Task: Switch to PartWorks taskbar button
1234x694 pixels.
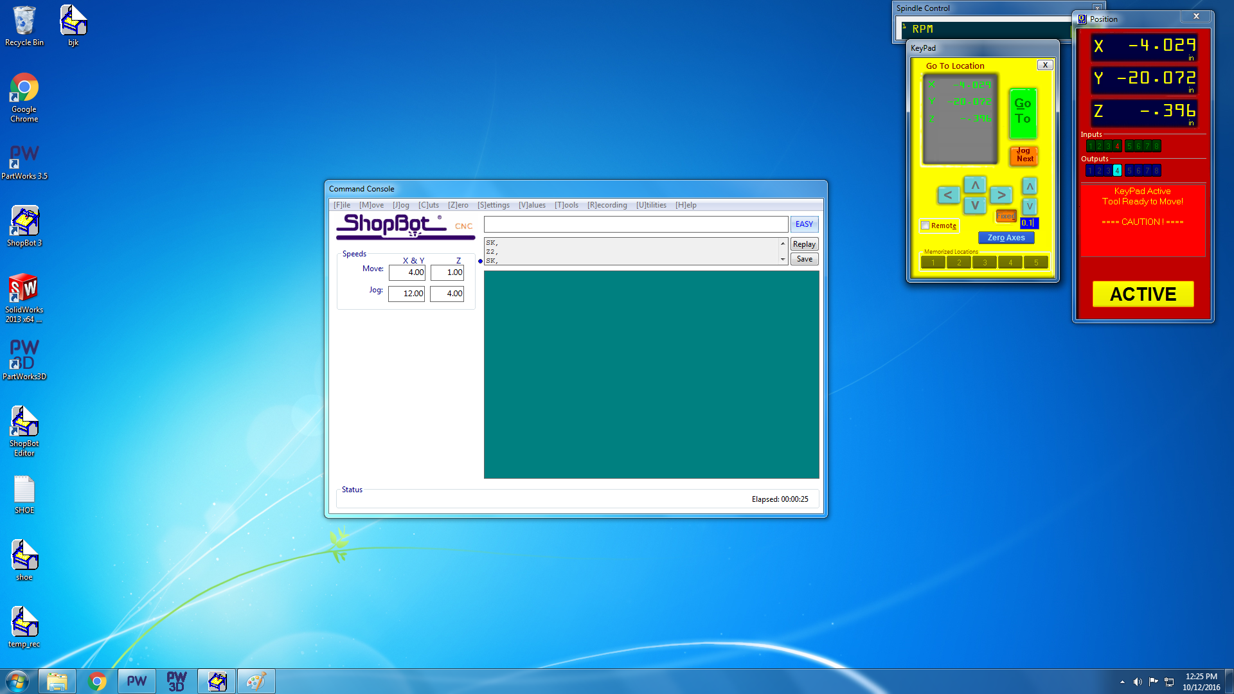Action: pyautogui.click(x=137, y=681)
